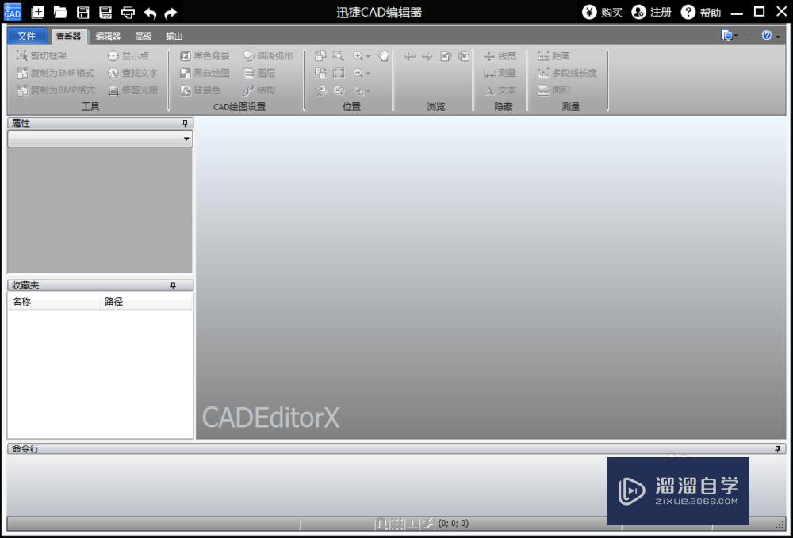Click the (0; 0; 0) coordinates readout
Image resolution: width=793 pixels, height=538 pixels.
[454, 524]
